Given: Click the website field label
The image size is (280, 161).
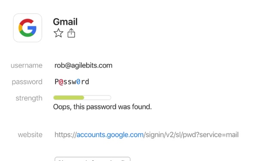Looking at the screenshot, I should click(30, 135).
